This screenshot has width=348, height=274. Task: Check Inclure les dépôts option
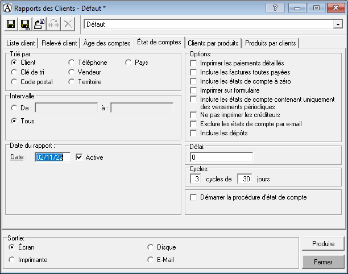[194, 133]
